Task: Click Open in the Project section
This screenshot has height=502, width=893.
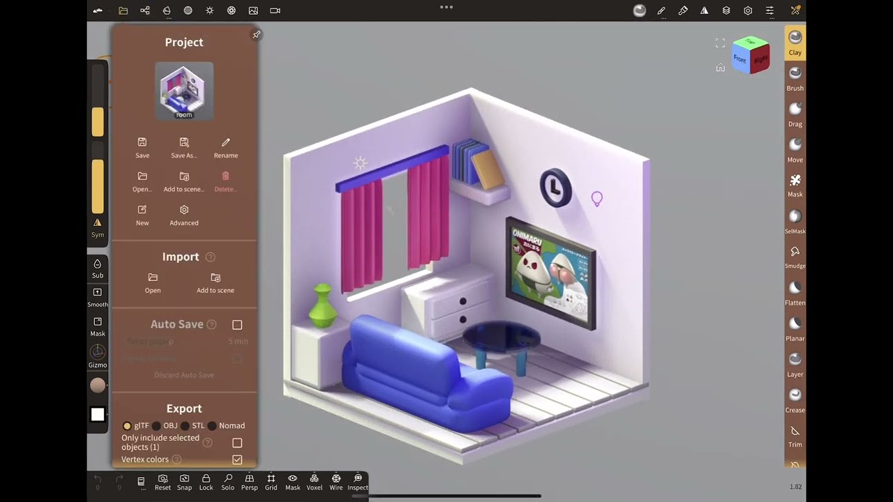Action: click(142, 181)
